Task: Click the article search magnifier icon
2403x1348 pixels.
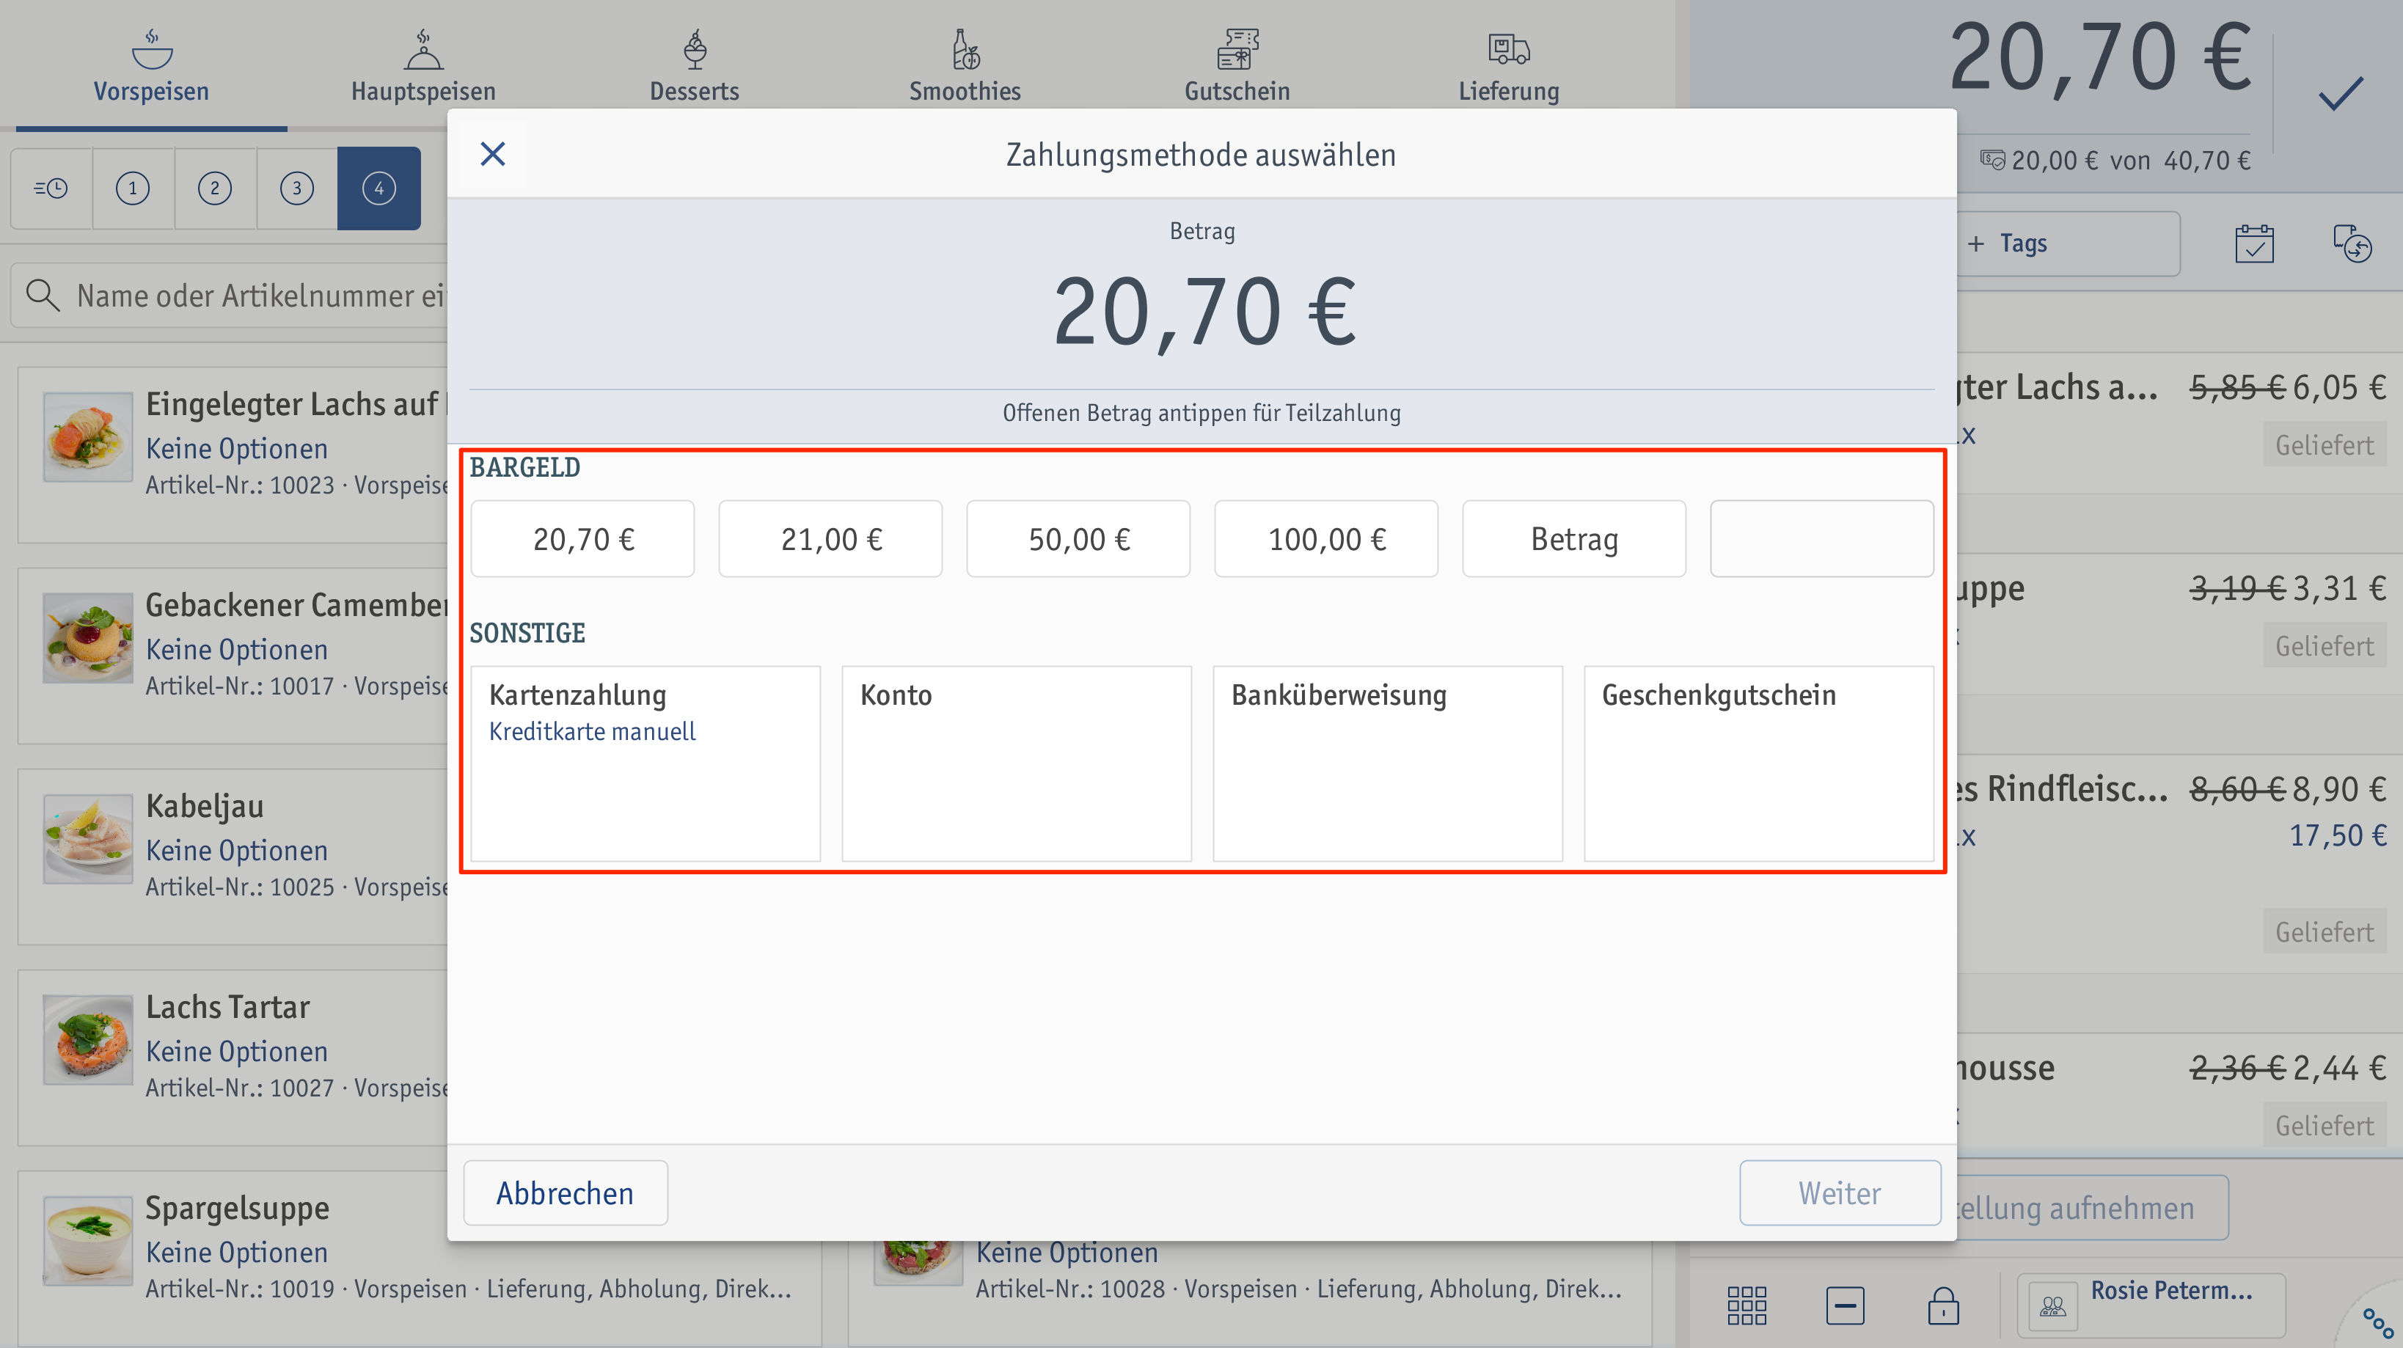Action: (43, 295)
